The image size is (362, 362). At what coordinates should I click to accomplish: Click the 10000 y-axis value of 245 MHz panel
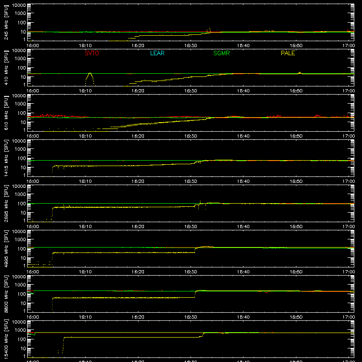[19, 5]
